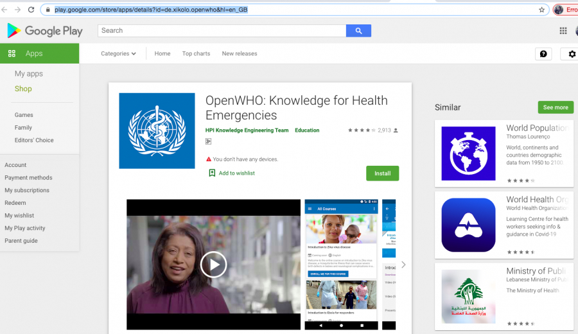Open the Account link

(15, 165)
